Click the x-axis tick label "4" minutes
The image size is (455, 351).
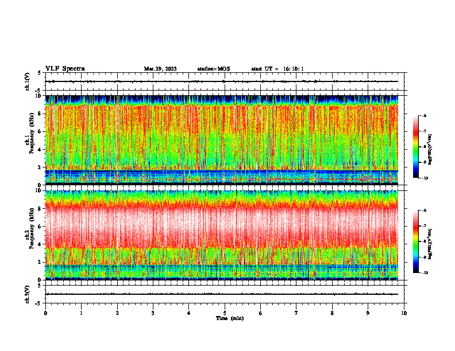coord(189,313)
